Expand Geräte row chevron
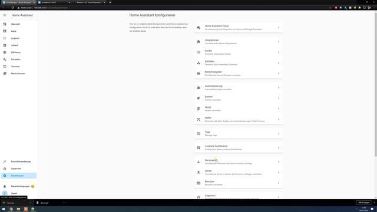This screenshot has width=377, height=212. [x=279, y=52]
